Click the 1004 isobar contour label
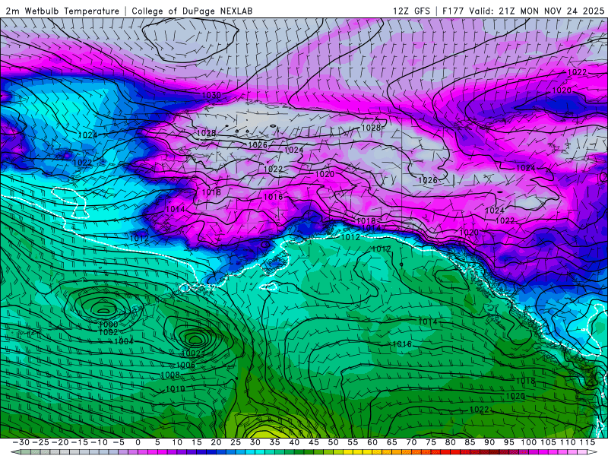 coord(124,341)
